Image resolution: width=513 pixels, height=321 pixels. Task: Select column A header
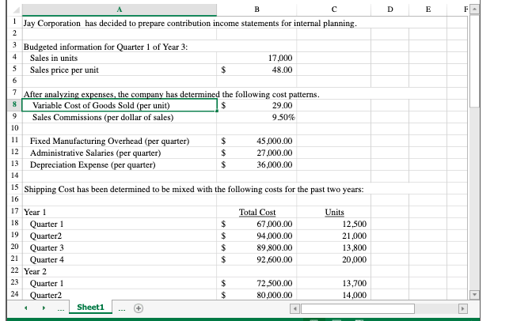120,9
